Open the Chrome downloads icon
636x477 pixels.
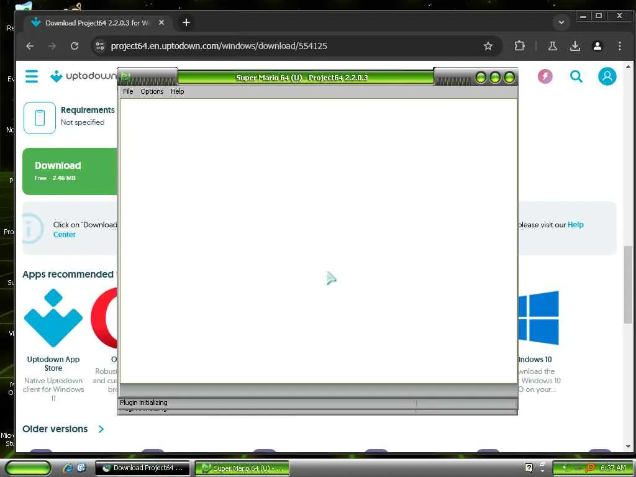click(x=575, y=46)
